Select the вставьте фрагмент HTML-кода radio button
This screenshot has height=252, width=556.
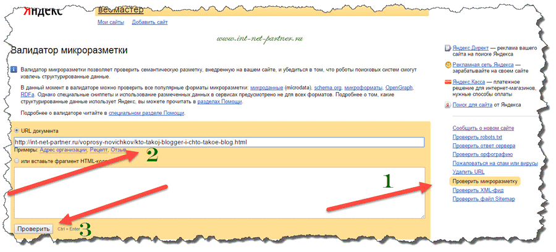click(17, 161)
